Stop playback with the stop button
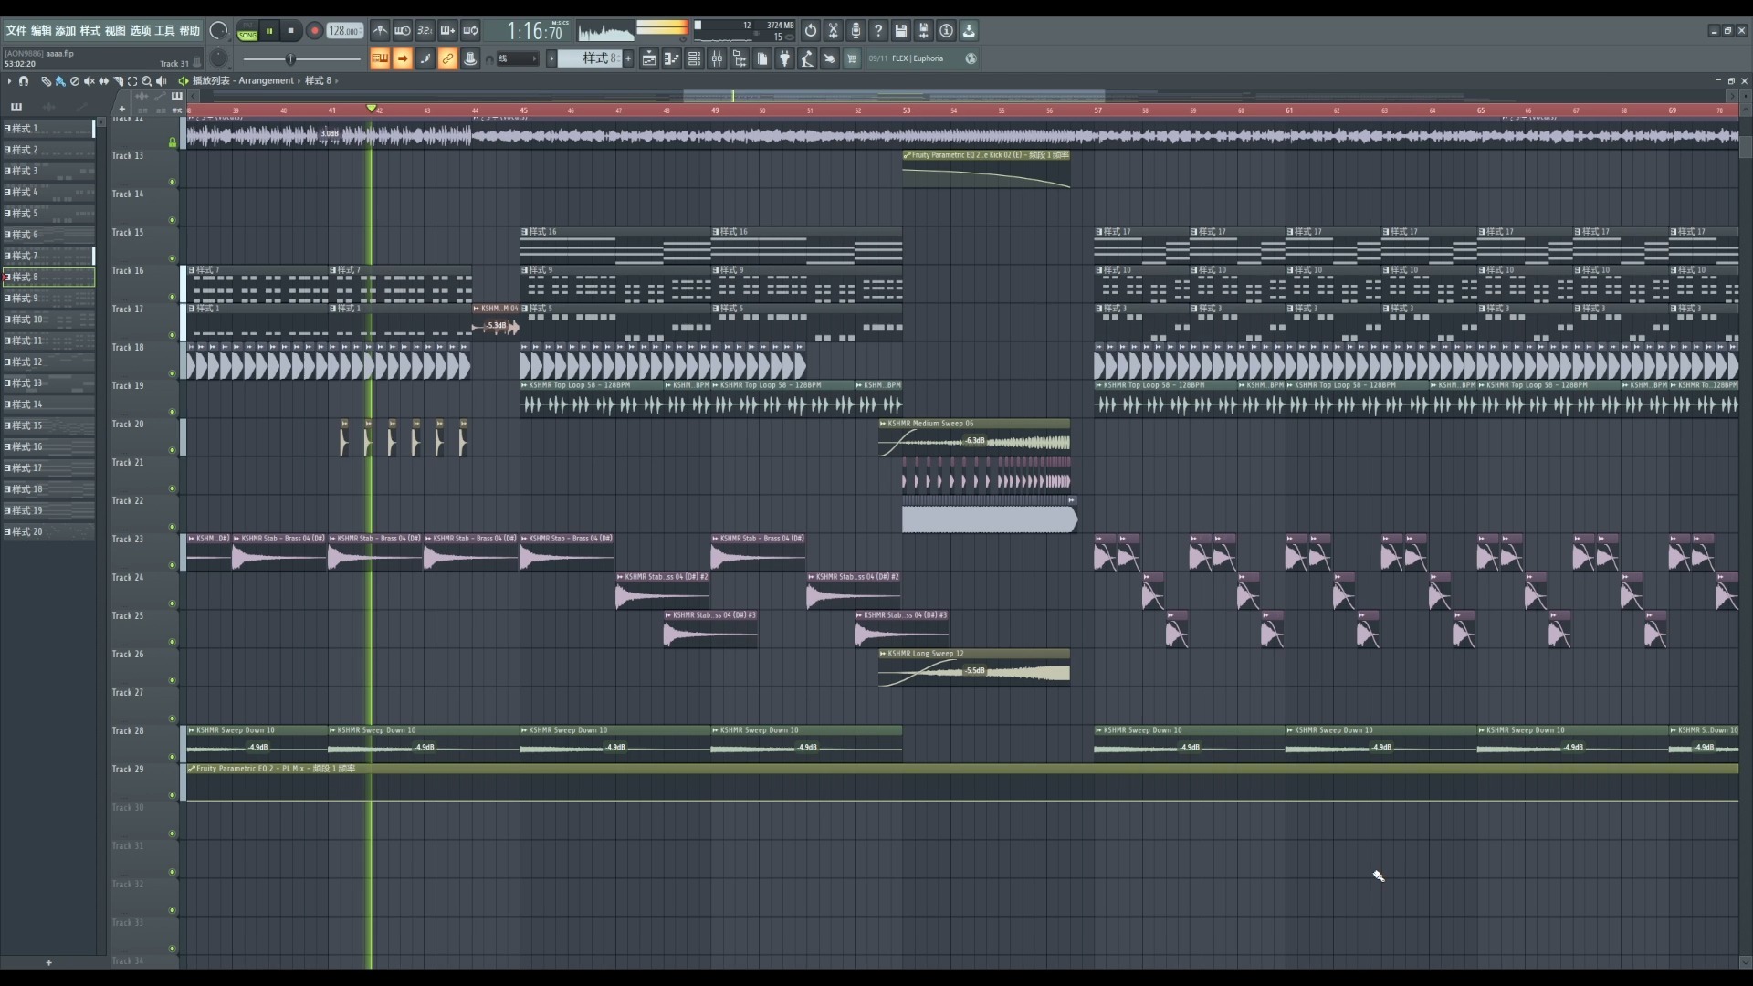Image resolution: width=1753 pixels, height=986 pixels. click(x=291, y=30)
